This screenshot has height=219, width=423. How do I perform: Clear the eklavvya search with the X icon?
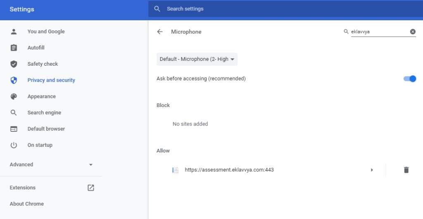click(413, 31)
